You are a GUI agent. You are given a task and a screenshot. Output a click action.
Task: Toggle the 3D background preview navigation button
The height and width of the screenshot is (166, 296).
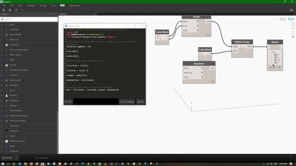(x=283, y=19)
